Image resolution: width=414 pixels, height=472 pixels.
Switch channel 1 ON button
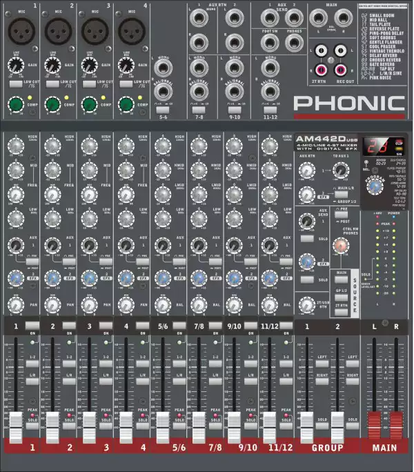(x=32, y=326)
